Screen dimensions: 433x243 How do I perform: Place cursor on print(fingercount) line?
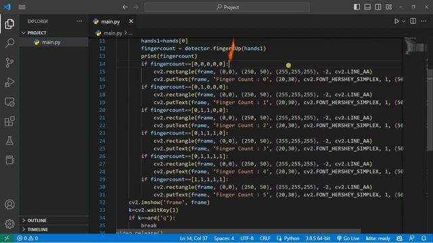point(169,56)
